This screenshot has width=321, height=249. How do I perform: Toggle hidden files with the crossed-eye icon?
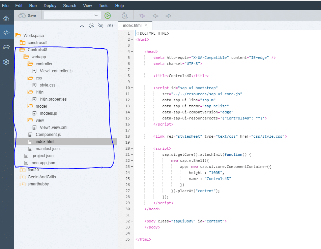[x=101, y=26]
